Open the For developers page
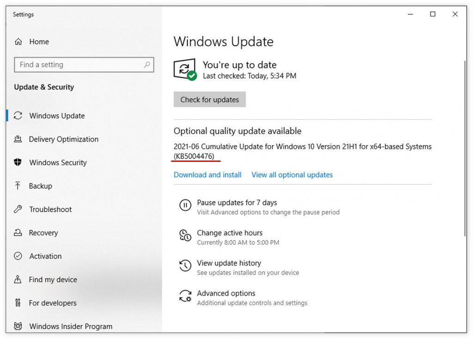The width and height of the screenshot is (473, 339). click(52, 303)
